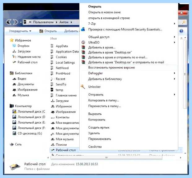The width and height of the screenshot is (192, 178).
Task: Click the Библиотеки icon in sidebar
Action: 12,73
